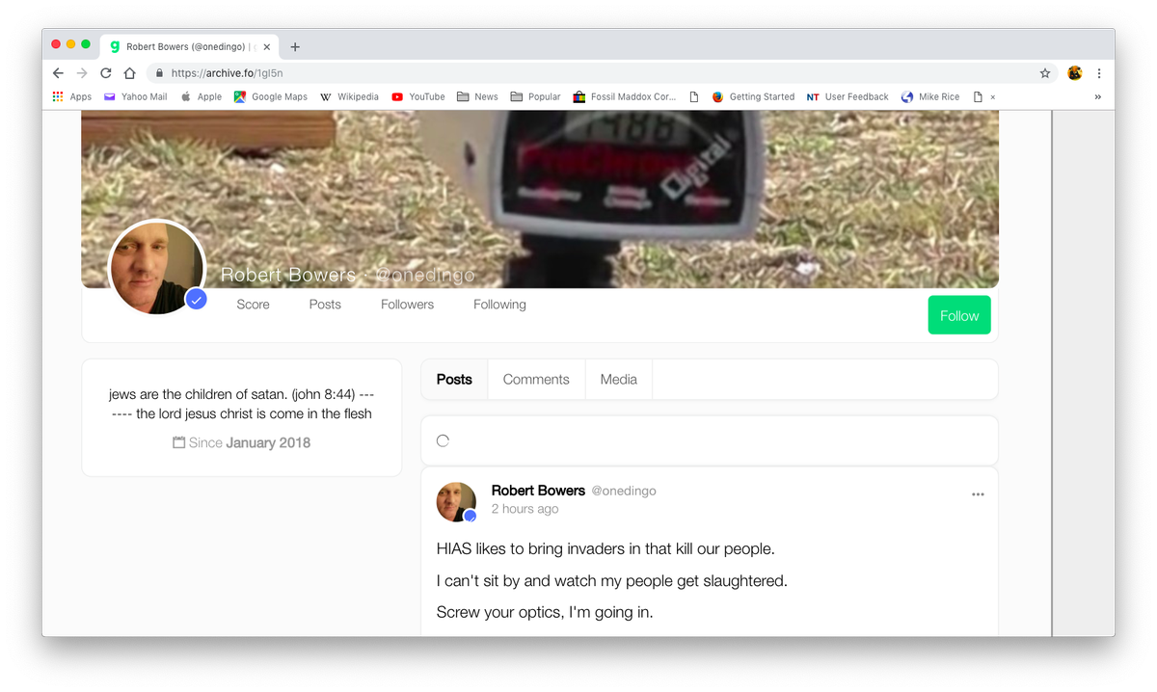
Task: Open the Chrome profile avatar icon
Action: coord(1075,73)
